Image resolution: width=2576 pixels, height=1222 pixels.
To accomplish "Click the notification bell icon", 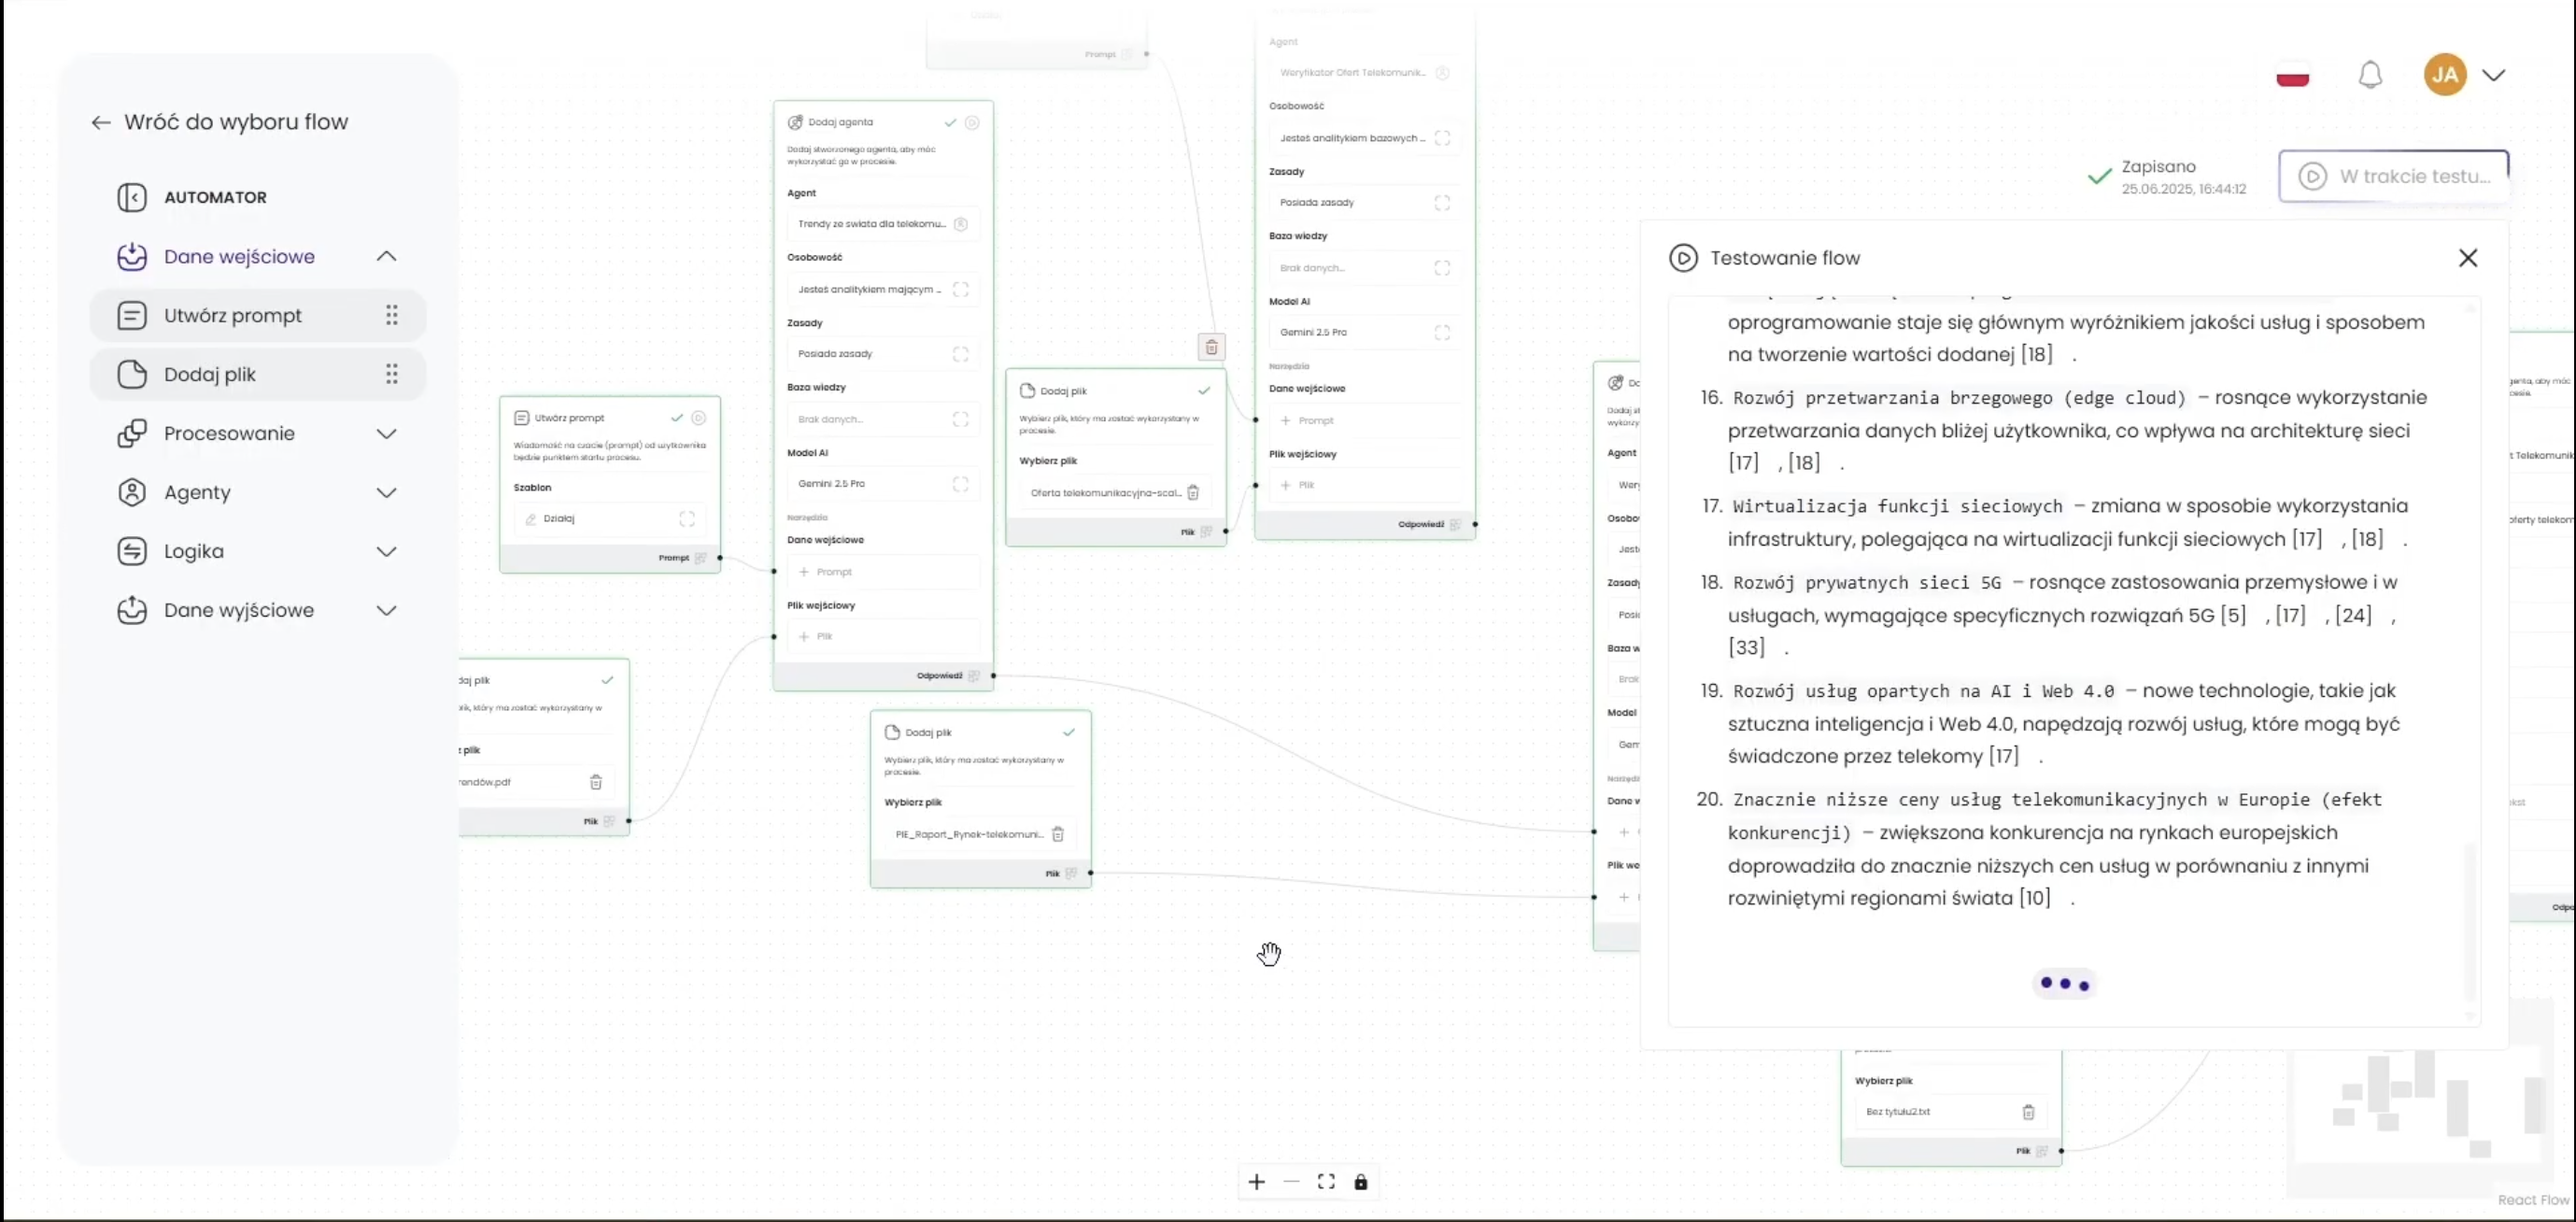I will (x=2369, y=75).
